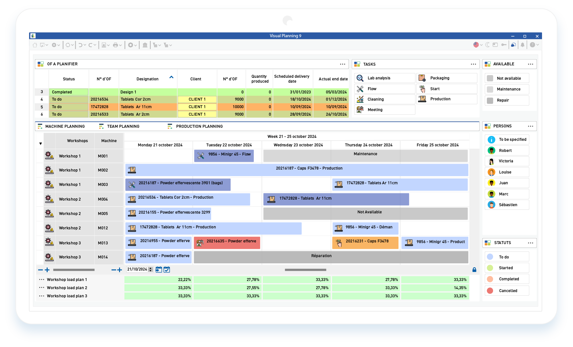The image size is (573, 347).
Task: Open the favorites image toolbar dropdown
Action: pyautogui.click(x=105, y=45)
